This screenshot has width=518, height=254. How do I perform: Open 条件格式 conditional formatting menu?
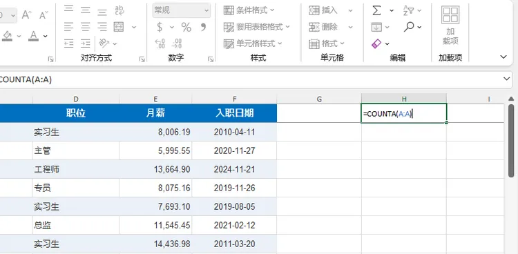pos(249,10)
